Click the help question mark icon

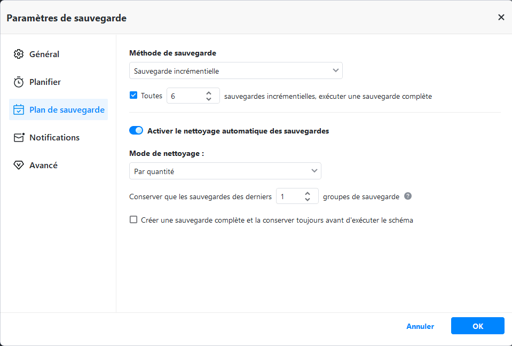pos(408,196)
